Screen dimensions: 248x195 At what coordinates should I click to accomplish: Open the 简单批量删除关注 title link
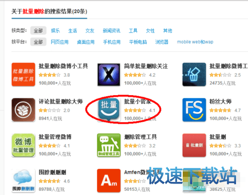point(146,66)
